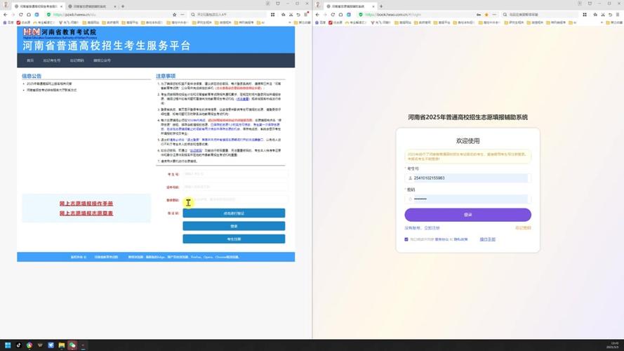Select the tab in right browser window

[x=349, y=6]
